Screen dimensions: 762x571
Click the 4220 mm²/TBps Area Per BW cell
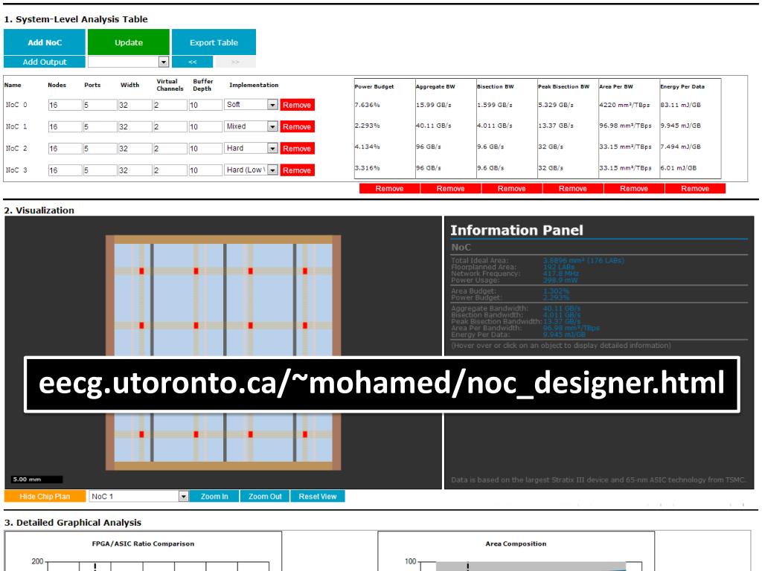point(624,105)
